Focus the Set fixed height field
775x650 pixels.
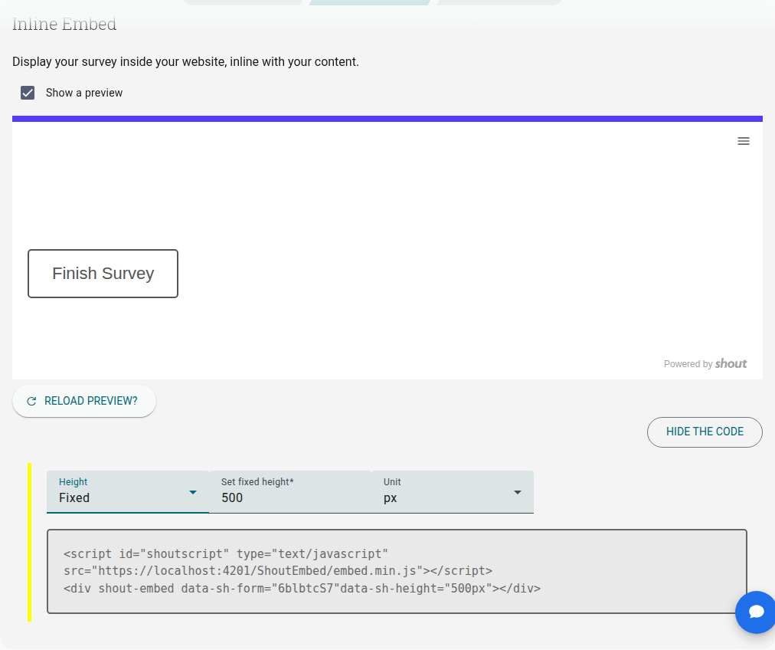290,491
